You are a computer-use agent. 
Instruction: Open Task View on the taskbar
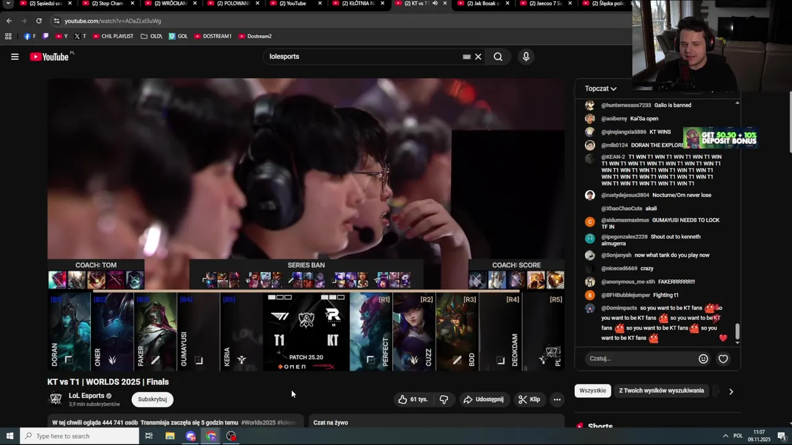(x=148, y=436)
